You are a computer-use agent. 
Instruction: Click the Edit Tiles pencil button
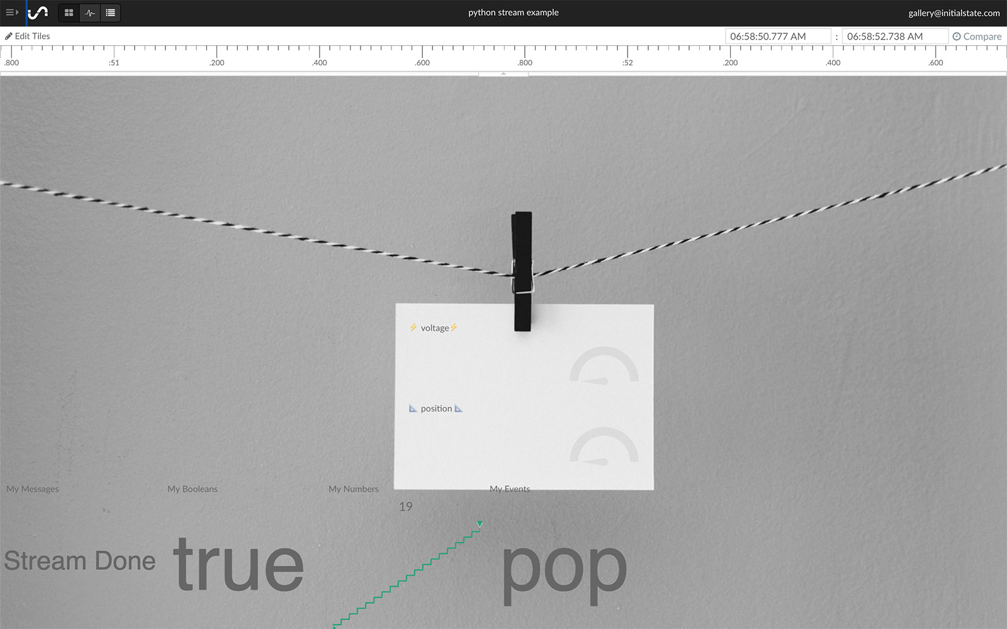(x=28, y=36)
